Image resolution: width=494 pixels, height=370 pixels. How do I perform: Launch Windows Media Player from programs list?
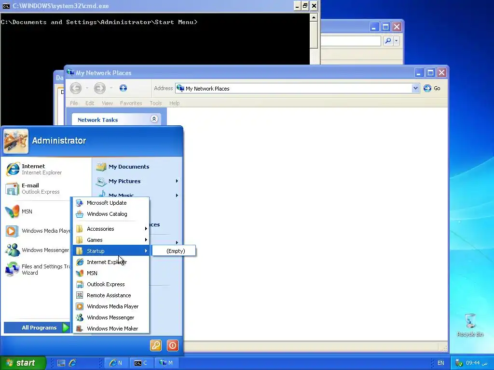tap(111, 306)
